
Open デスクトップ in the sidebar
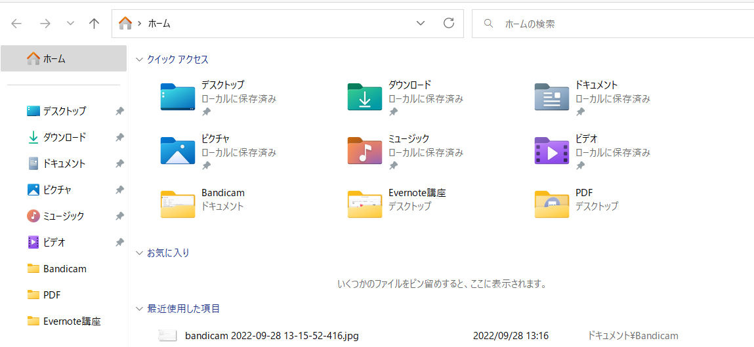[x=64, y=111]
